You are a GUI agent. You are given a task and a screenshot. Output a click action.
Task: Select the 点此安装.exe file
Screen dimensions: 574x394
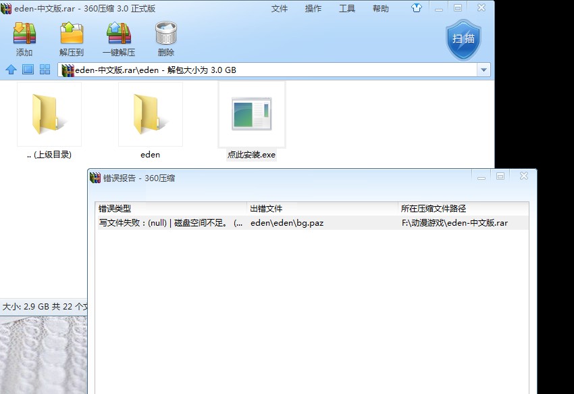[x=252, y=121]
